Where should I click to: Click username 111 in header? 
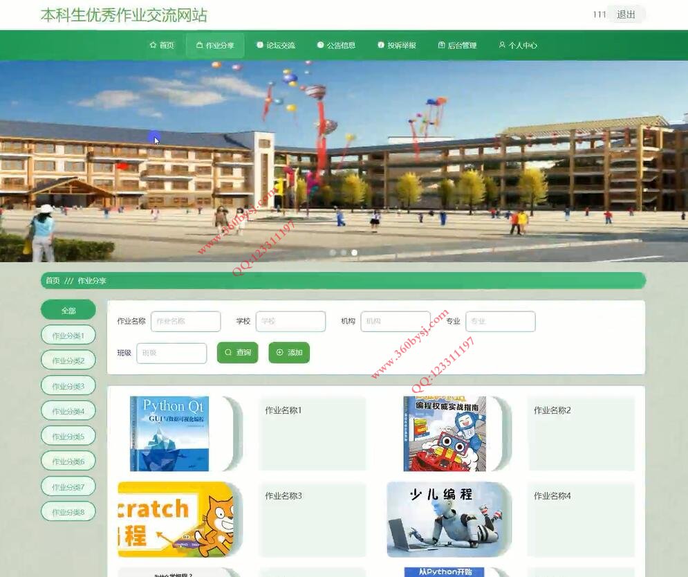pos(599,15)
